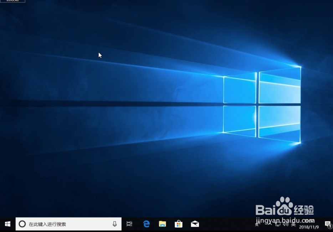Open Task View from the taskbar

pos(129,224)
